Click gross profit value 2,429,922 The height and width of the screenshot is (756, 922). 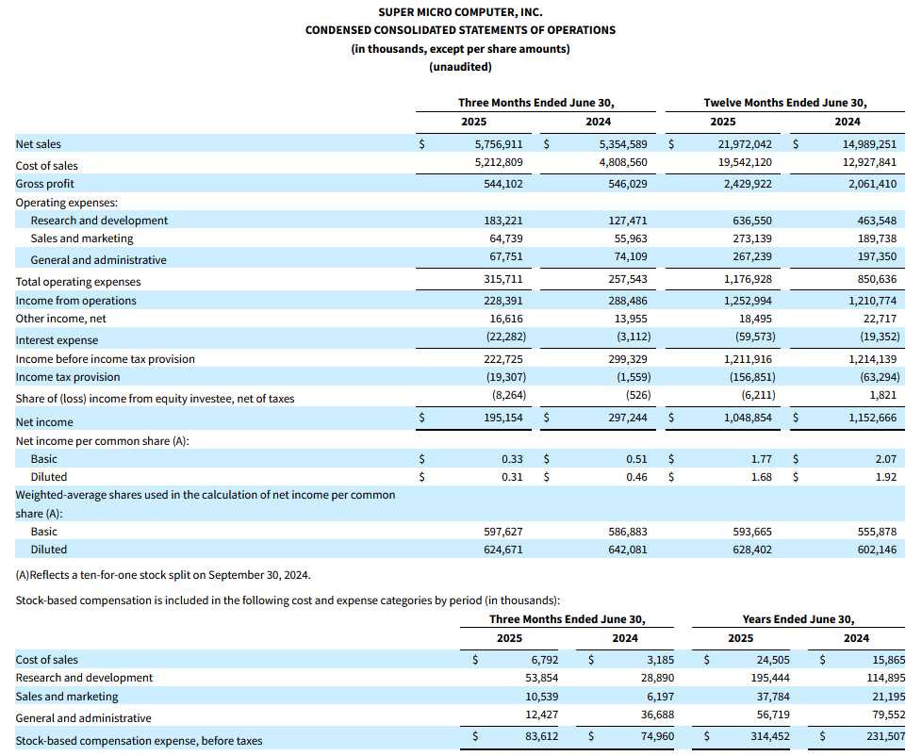point(748,184)
